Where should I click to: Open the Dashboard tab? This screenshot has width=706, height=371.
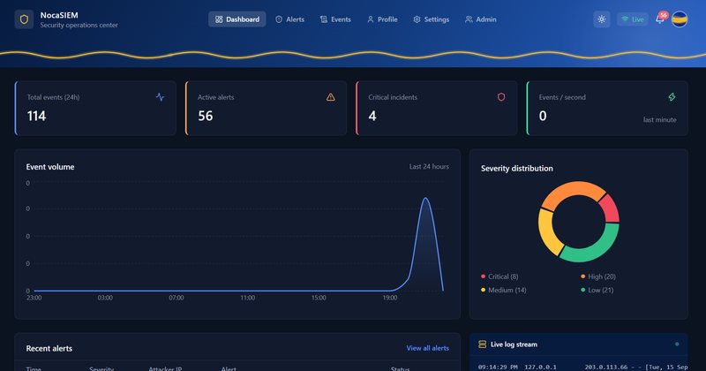pos(237,19)
